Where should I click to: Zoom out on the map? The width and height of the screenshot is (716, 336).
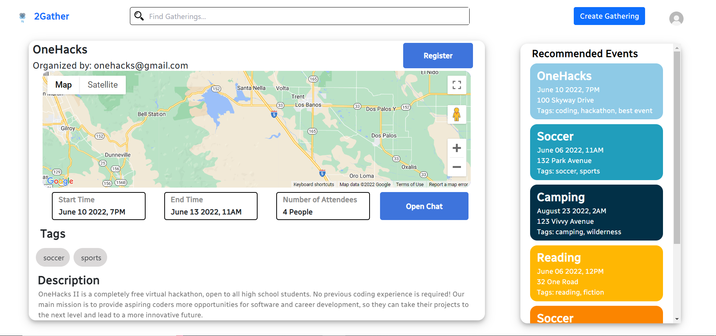coord(457,167)
